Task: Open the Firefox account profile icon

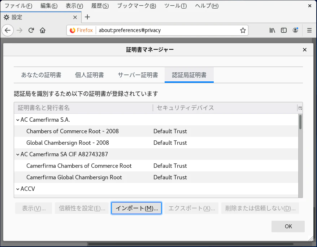Action: (295, 30)
